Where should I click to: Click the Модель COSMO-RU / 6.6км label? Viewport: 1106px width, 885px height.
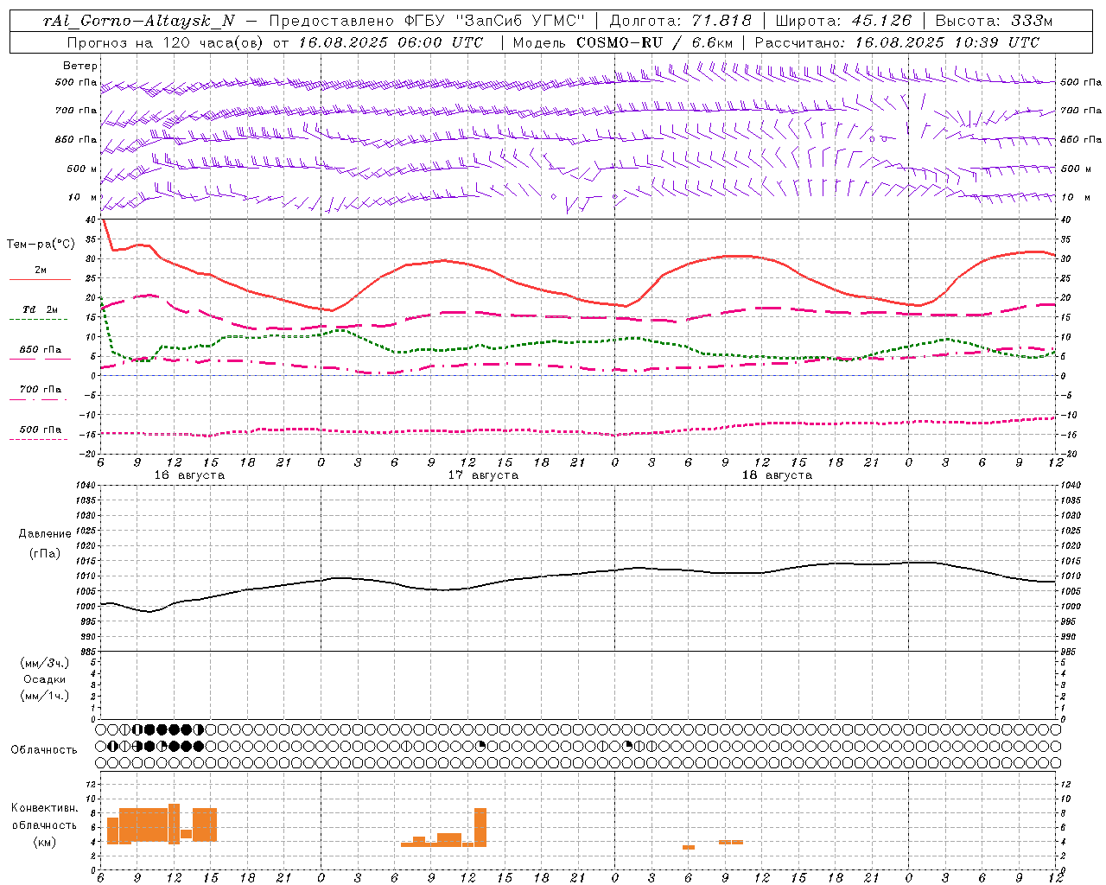click(x=622, y=41)
